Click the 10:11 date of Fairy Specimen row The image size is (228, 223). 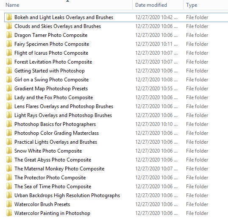[x=156, y=44]
